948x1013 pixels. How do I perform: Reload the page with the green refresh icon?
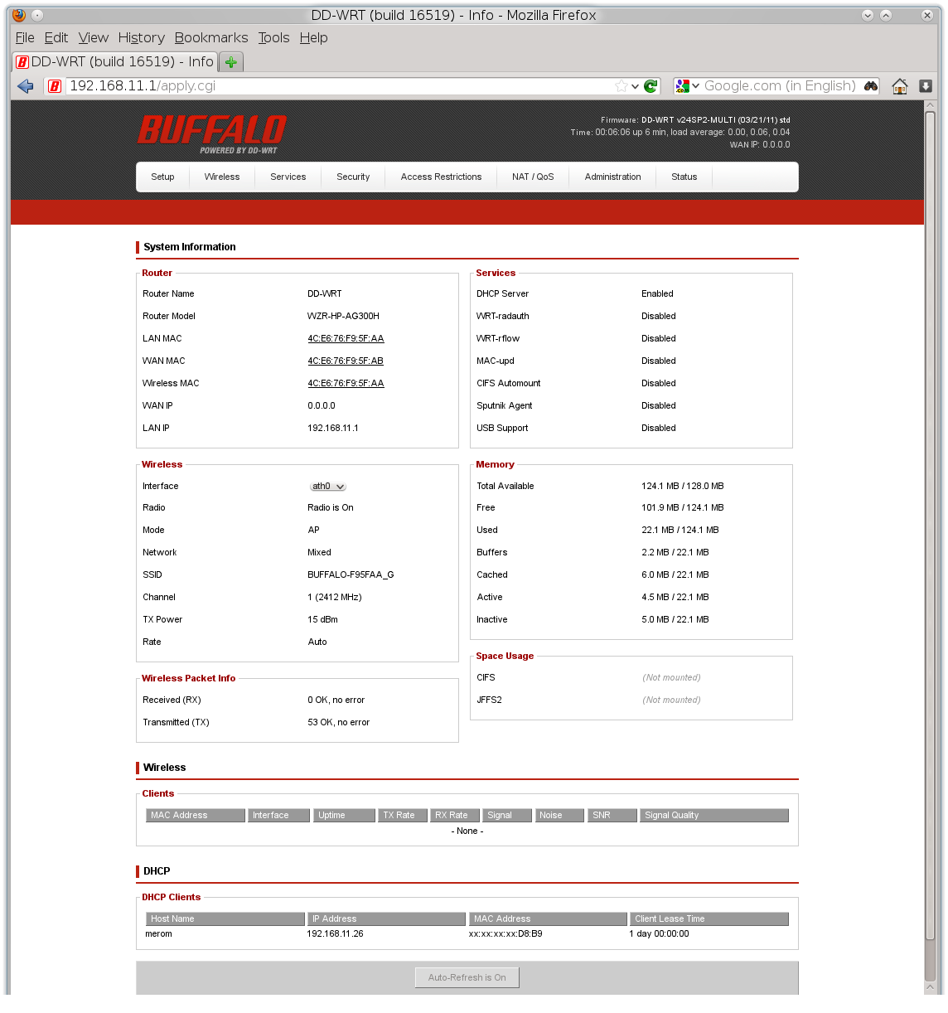651,86
